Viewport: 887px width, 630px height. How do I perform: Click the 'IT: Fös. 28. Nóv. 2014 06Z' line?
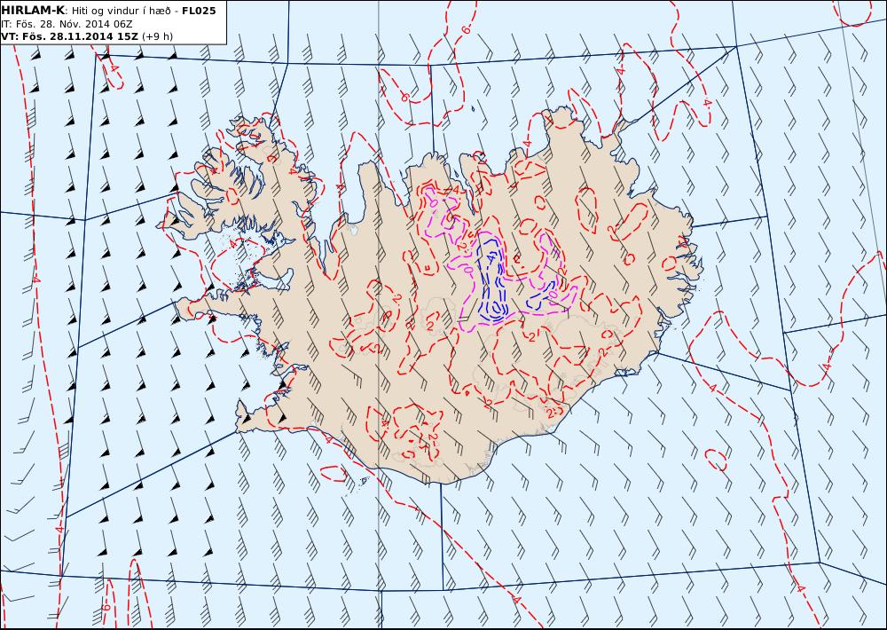67,24
